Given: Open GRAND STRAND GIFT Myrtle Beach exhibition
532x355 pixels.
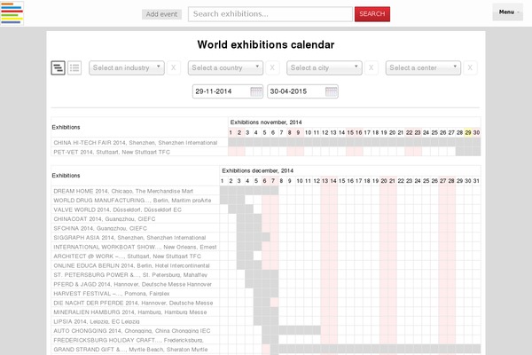Looking at the screenshot, I should [x=130, y=349].
